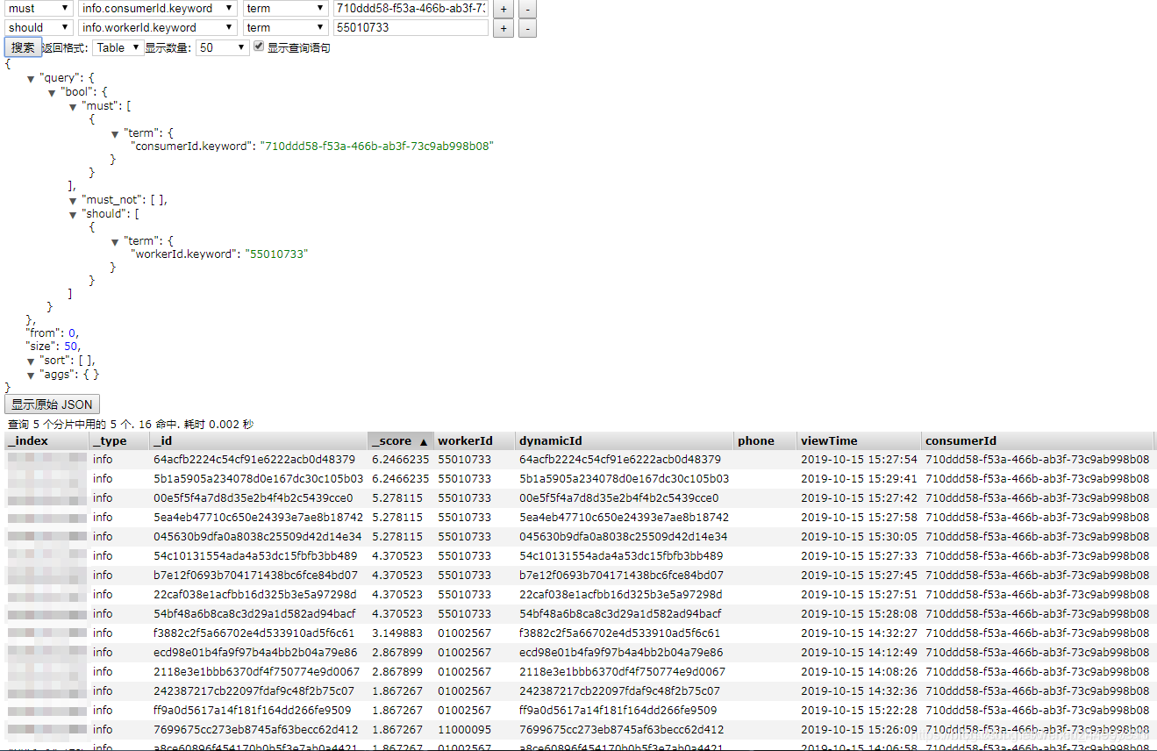Sort by the dynamicId column header
The height and width of the screenshot is (751, 1157).
coord(625,440)
